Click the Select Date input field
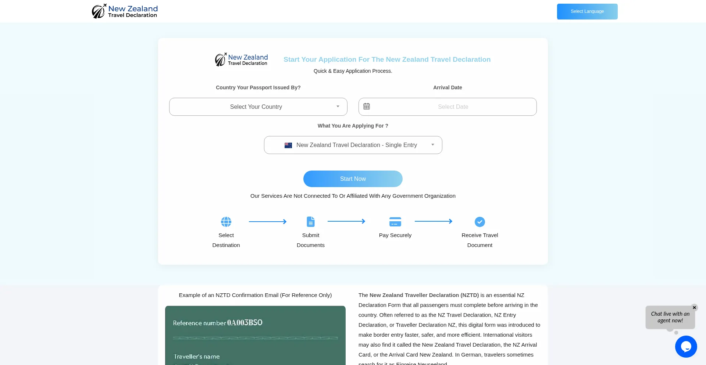Image resolution: width=706 pixels, height=365 pixels. pyautogui.click(x=453, y=107)
